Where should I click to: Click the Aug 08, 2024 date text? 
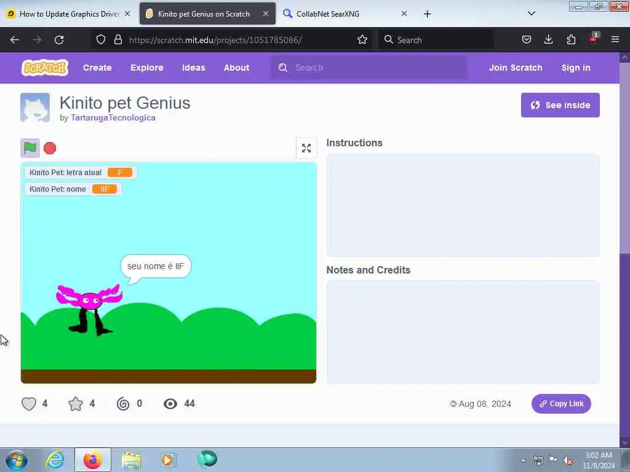[x=485, y=404]
